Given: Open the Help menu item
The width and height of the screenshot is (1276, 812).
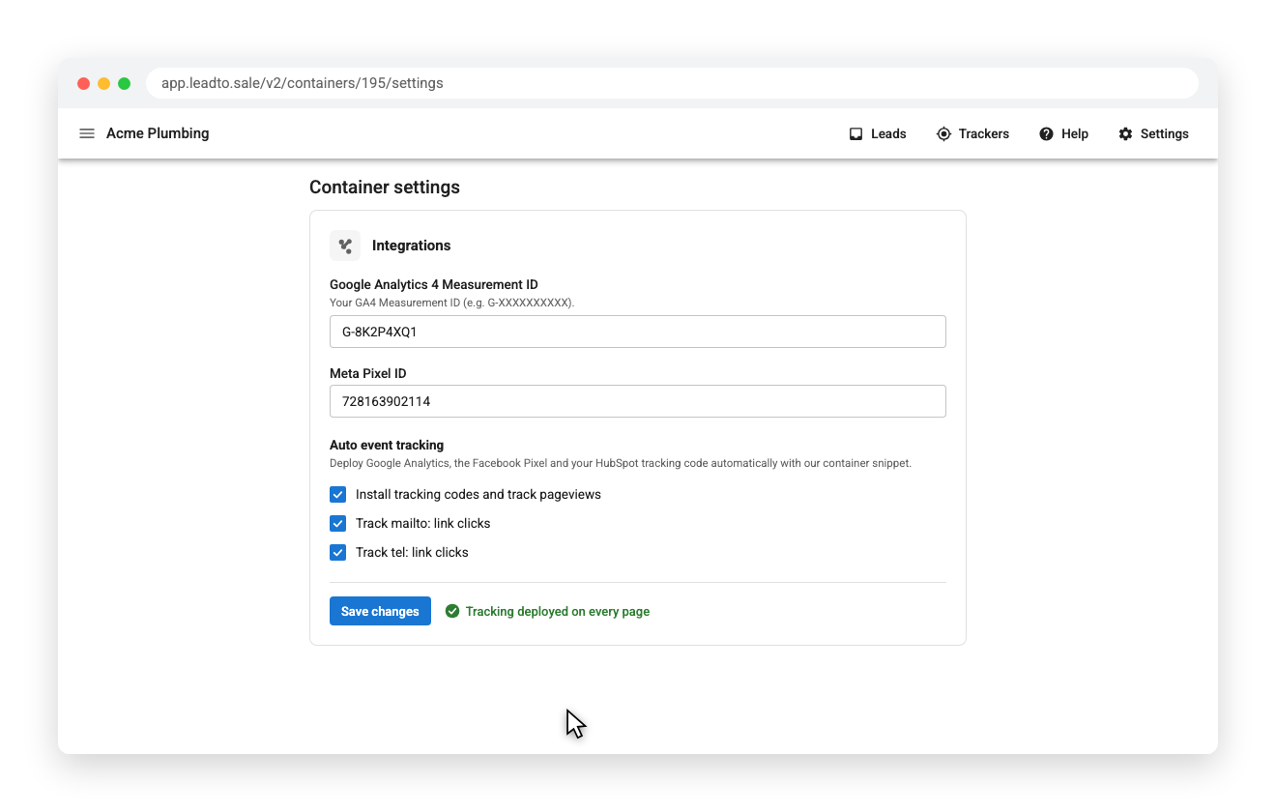Looking at the screenshot, I should point(1063,134).
